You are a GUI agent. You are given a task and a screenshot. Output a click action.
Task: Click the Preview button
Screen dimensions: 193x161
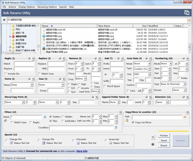[x=164, y=136]
